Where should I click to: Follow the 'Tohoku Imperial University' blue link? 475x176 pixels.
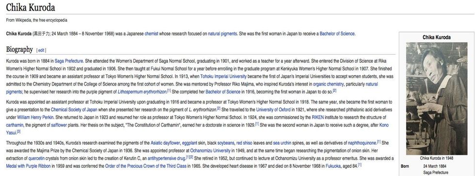click(x=223, y=76)
